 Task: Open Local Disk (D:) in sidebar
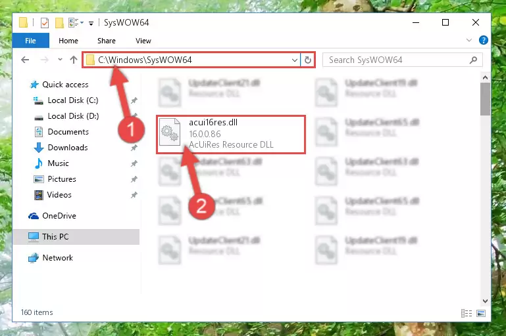(x=73, y=116)
